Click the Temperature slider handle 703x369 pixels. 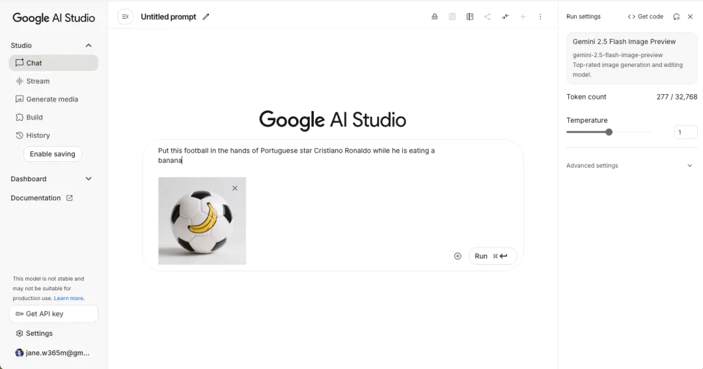(x=609, y=132)
